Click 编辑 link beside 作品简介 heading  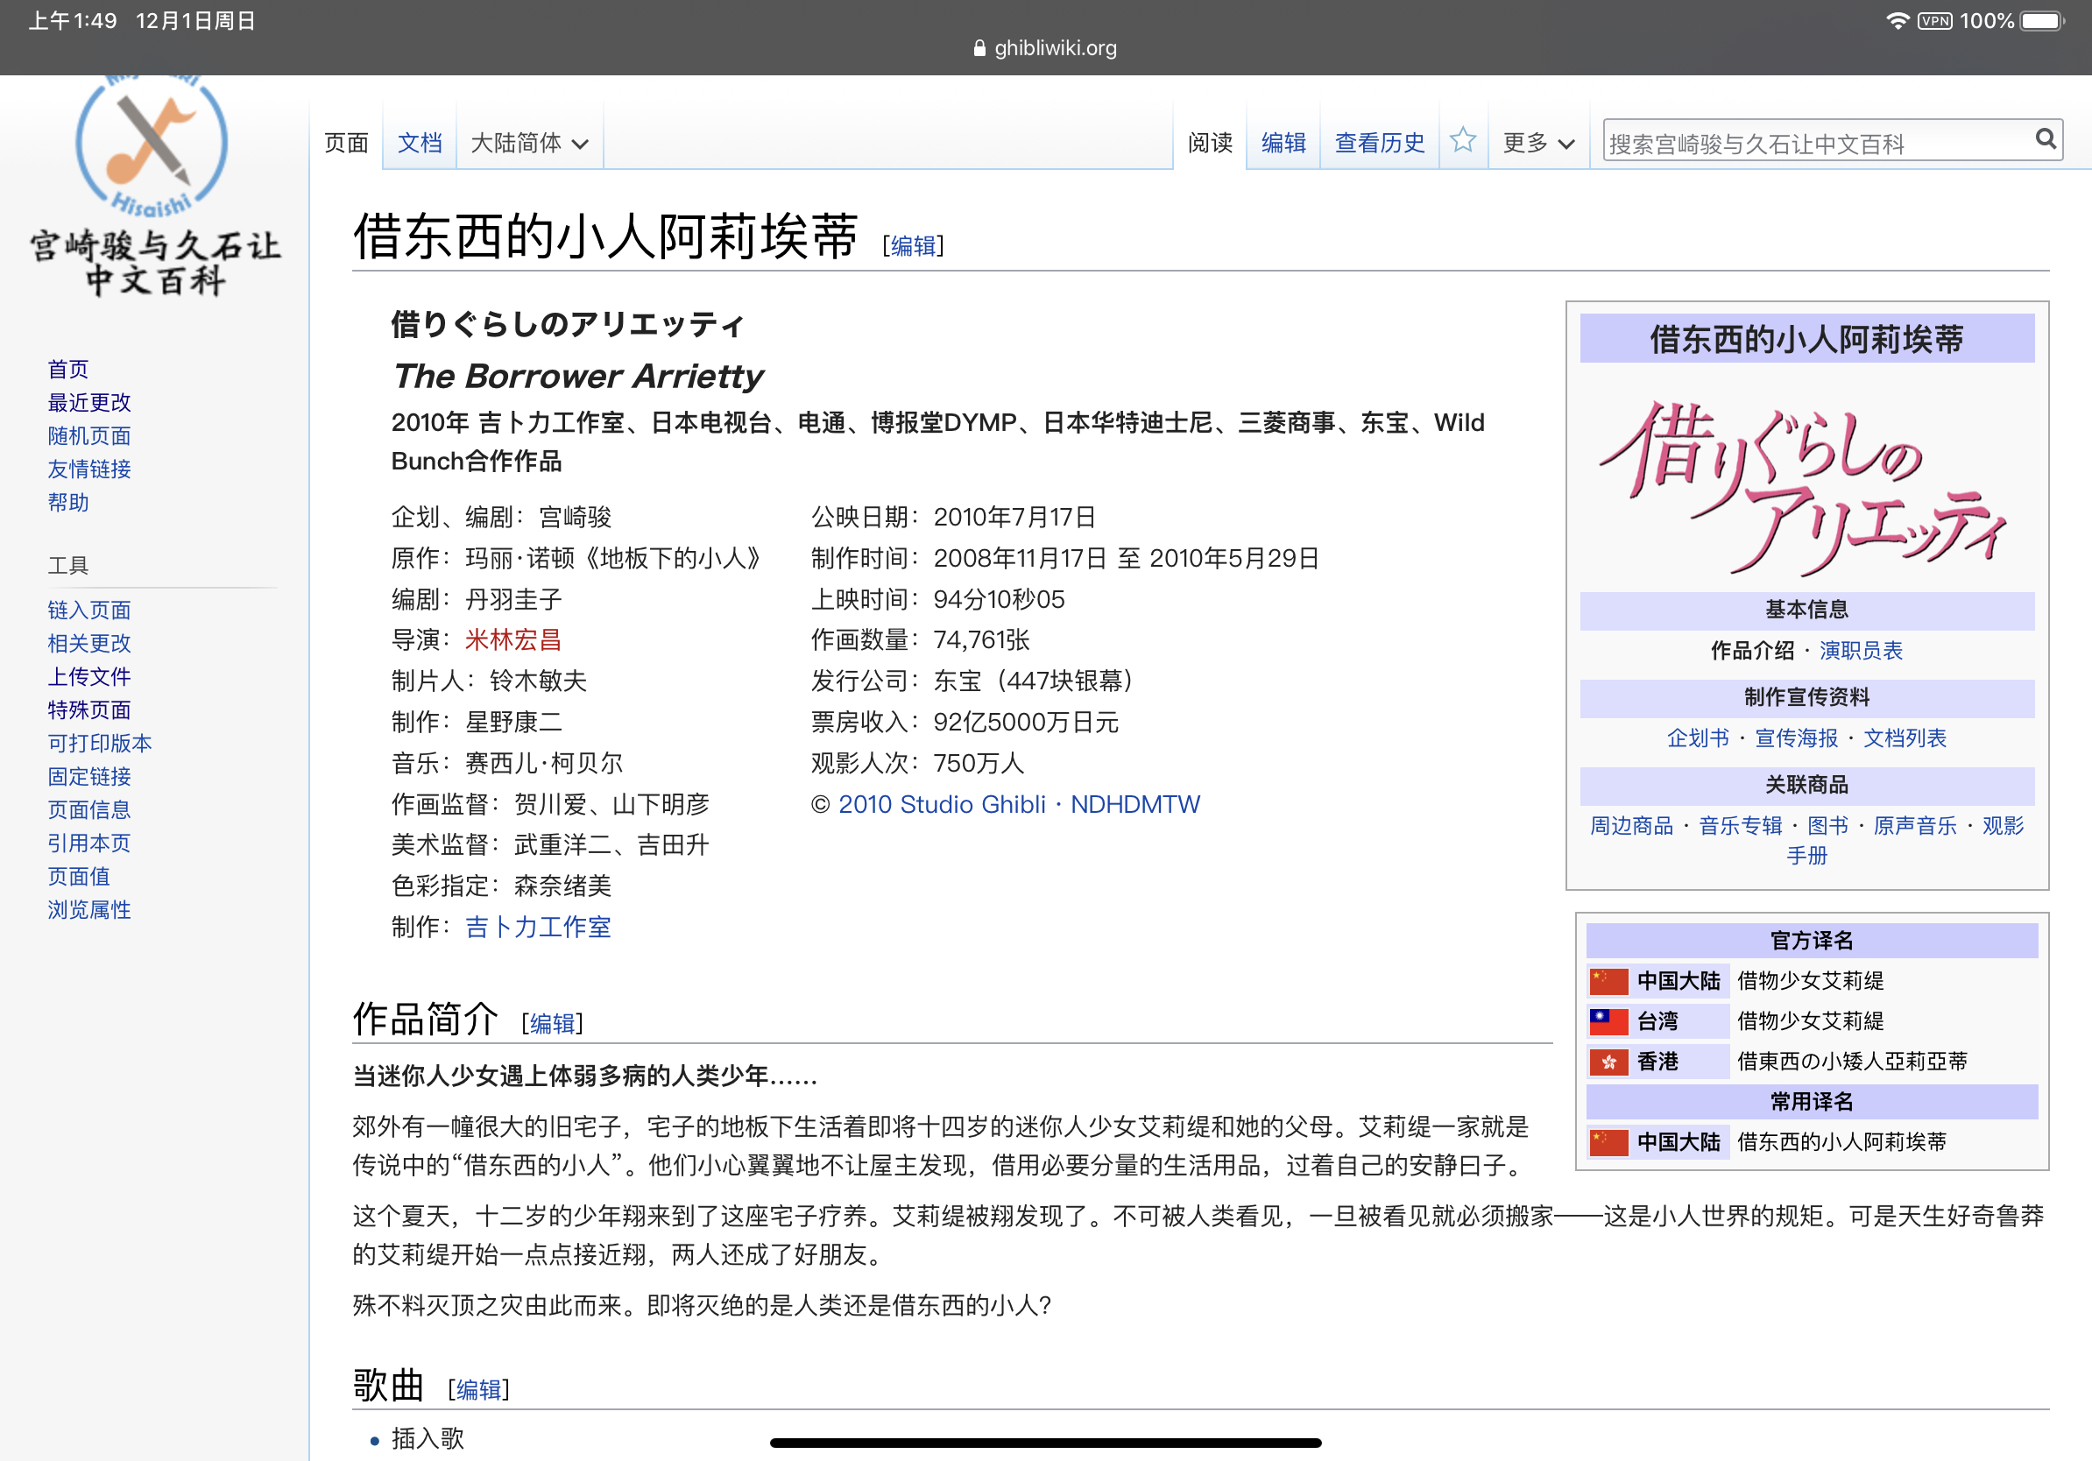552,1024
